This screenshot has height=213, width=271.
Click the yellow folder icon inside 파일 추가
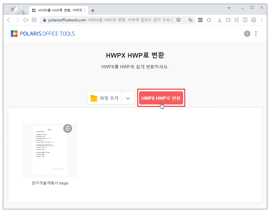pos(94,98)
